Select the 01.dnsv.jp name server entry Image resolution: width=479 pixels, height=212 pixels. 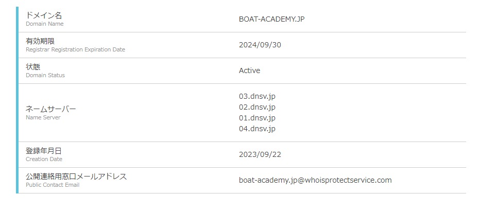pyautogui.click(x=257, y=118)
